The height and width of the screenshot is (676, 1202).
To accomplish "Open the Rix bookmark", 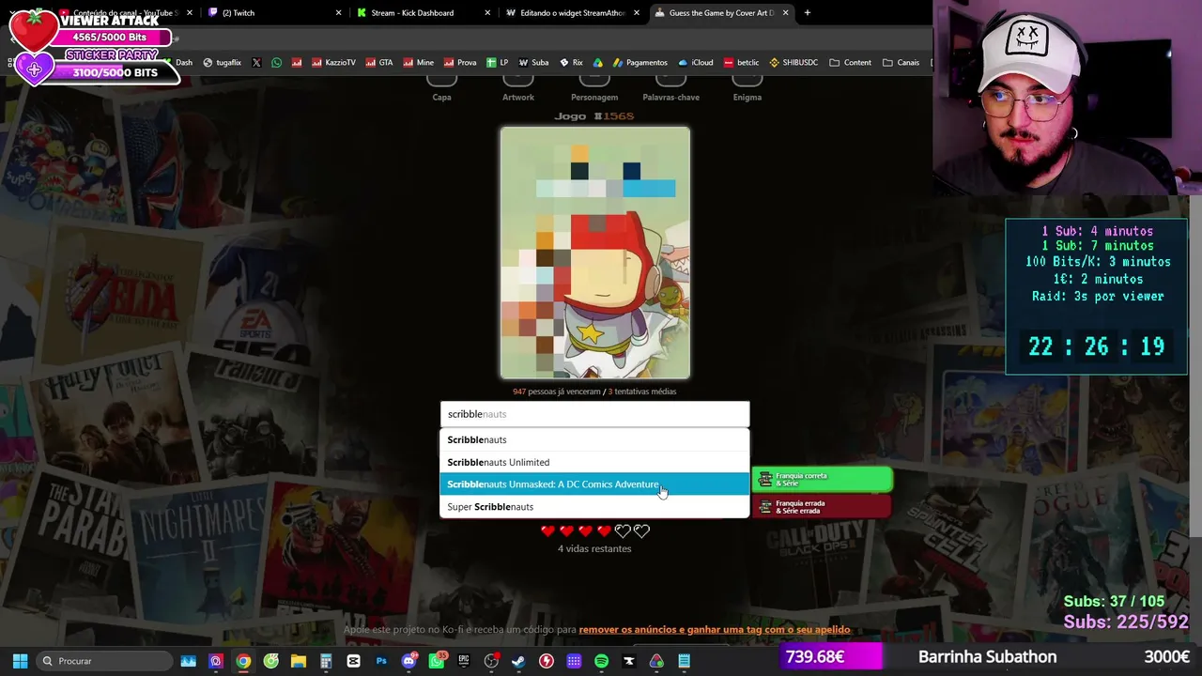I will coord(572,63).
